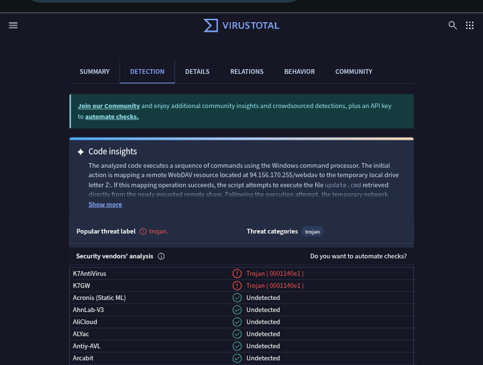Open the search magnifier icon
This screenshot has height=365, width=483.
(x=453, y=25)
